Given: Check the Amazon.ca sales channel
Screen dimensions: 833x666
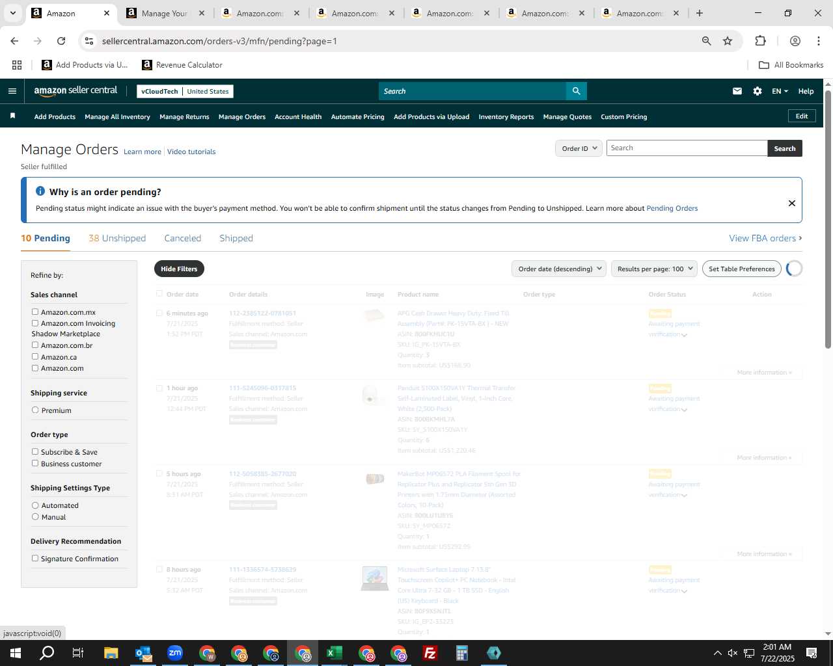Looking at the screenshot, I should click(x=35, y=357).
